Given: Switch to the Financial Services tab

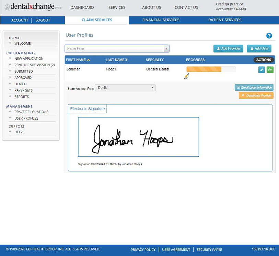Looking at the screenshot, I should click(161, 20).
